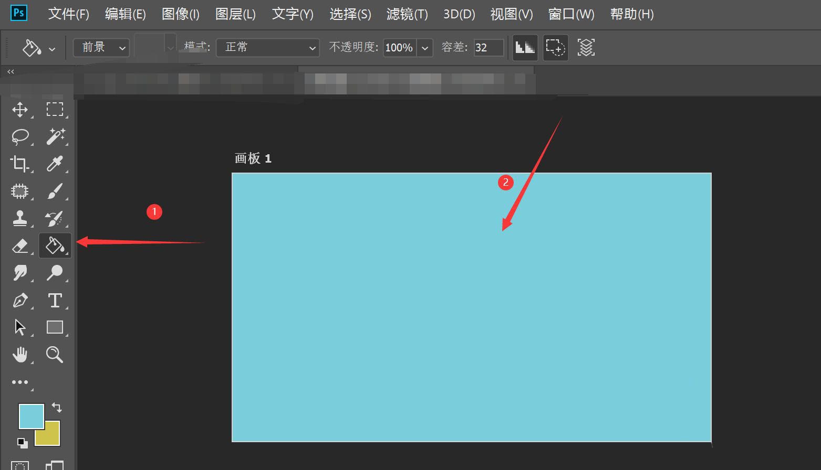This screenshot has height=470, width=821.
Task: Click the 容差 tolerance label
Action: pos(454,47)
